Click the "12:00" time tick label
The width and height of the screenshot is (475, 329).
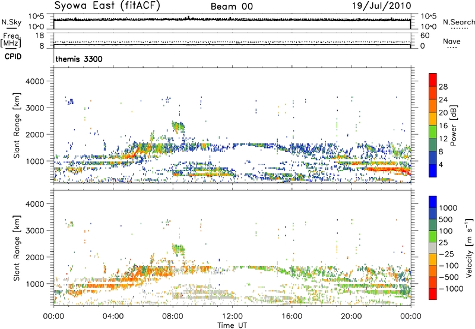[x=232, y=317]
